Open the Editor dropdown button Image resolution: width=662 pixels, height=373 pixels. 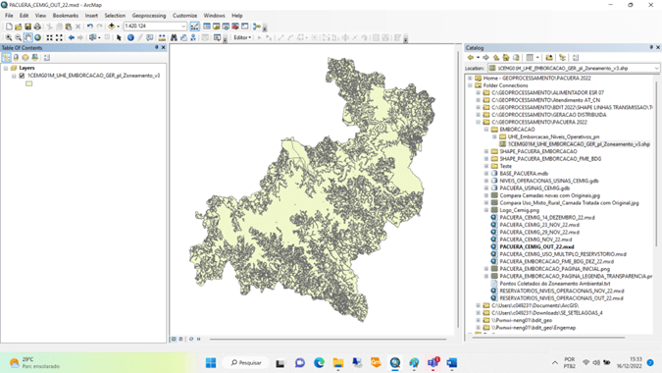coord(242,37)
